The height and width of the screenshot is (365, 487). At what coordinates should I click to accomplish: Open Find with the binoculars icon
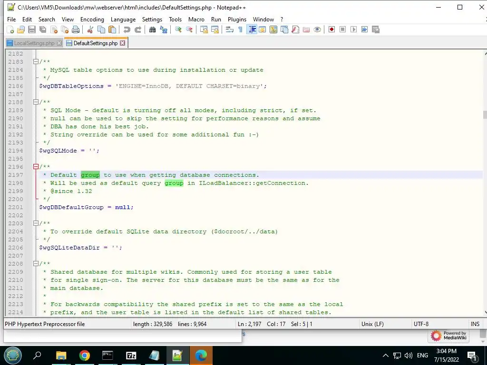[152, 29]
